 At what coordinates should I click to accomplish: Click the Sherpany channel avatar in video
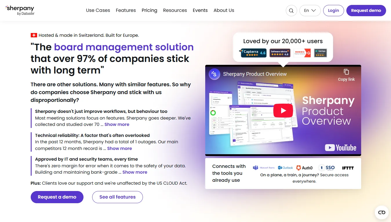point(214,74)
